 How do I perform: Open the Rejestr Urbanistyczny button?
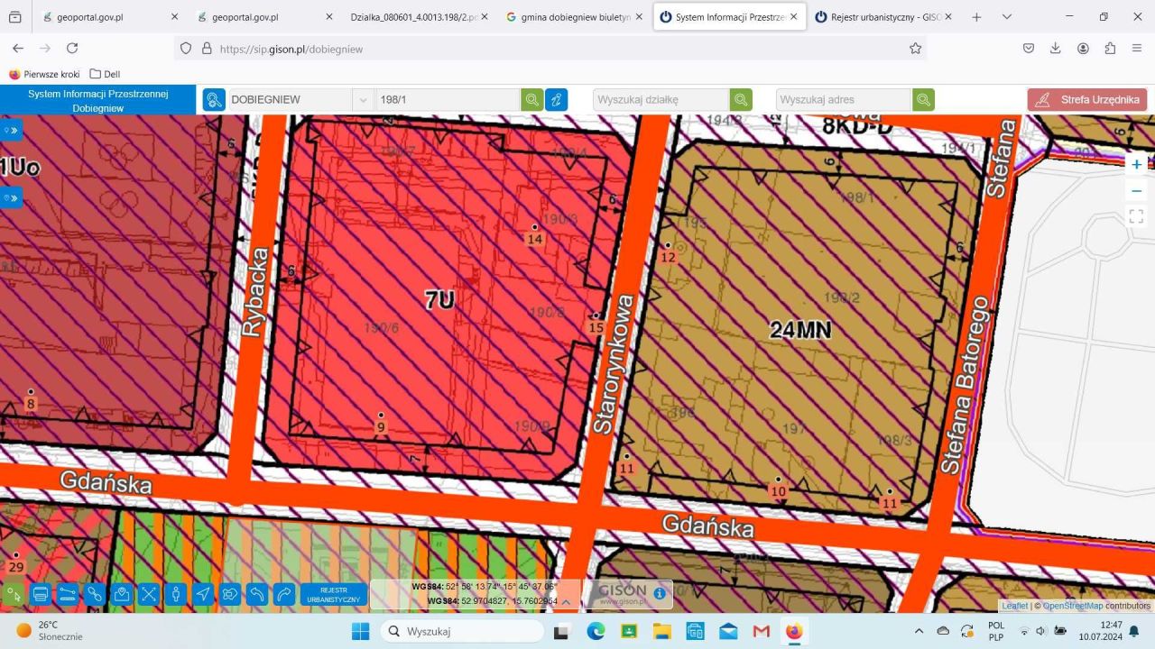click(x=334, y=594)
